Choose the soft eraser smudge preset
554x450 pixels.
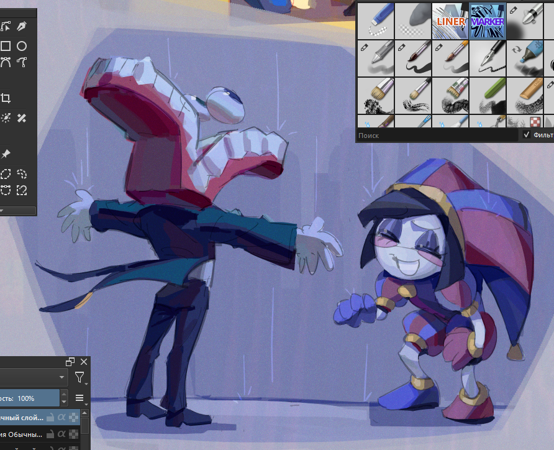[412, 21]
